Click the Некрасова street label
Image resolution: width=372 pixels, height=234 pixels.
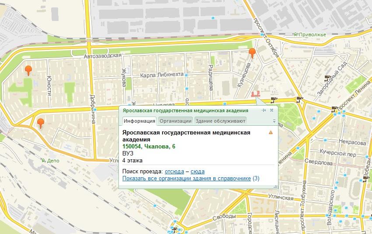352,142
